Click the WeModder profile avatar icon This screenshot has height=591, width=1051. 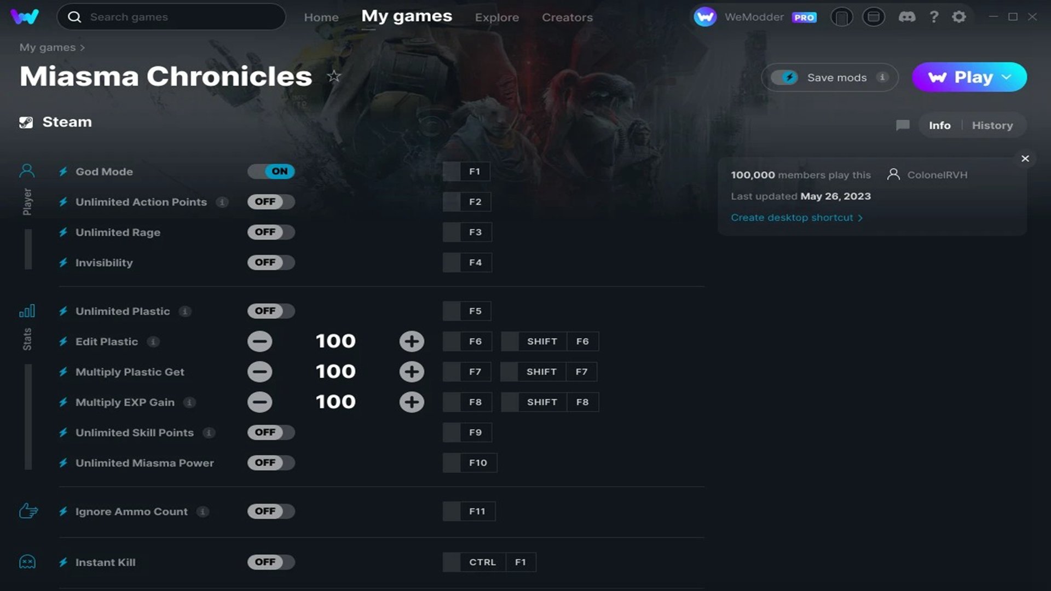704,17
